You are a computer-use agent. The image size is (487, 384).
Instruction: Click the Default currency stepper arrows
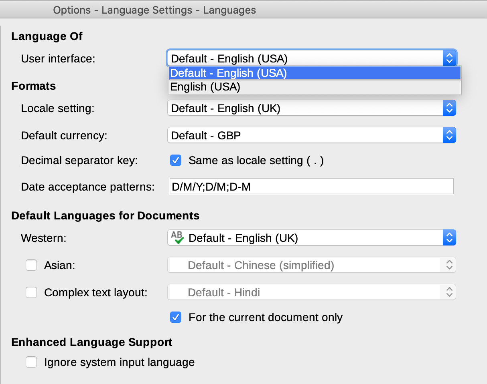coord(449,136)
